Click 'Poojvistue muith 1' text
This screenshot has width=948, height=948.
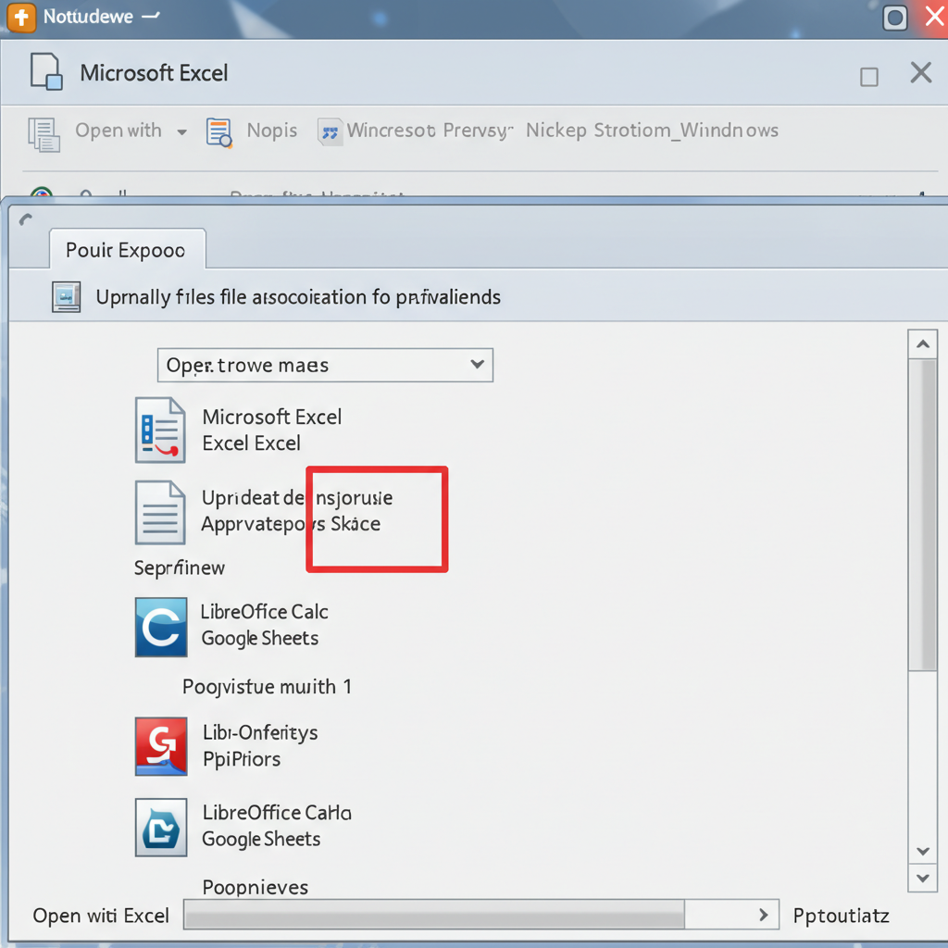point(267,687)
